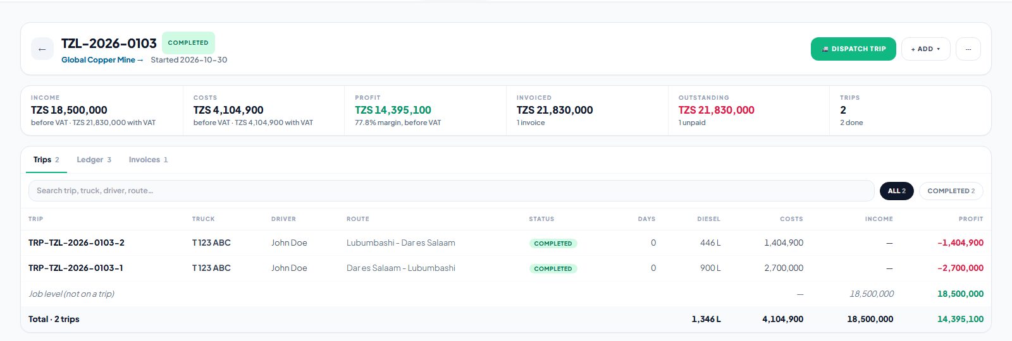
Task: Click the table's Profit column header
Action: [x=971, y=219]
